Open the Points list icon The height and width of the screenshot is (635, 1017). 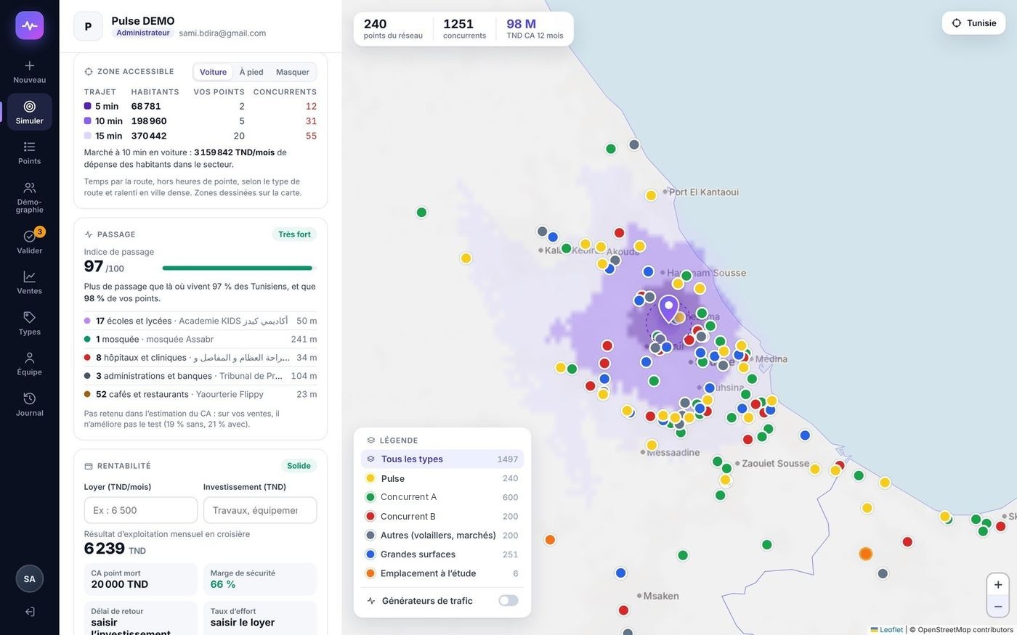coord(30,147)
